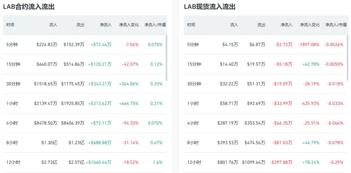The width and height of the screenshot is (351, 173).
Task: Click outflow value $1099.64万
Action: pos(254,163)
